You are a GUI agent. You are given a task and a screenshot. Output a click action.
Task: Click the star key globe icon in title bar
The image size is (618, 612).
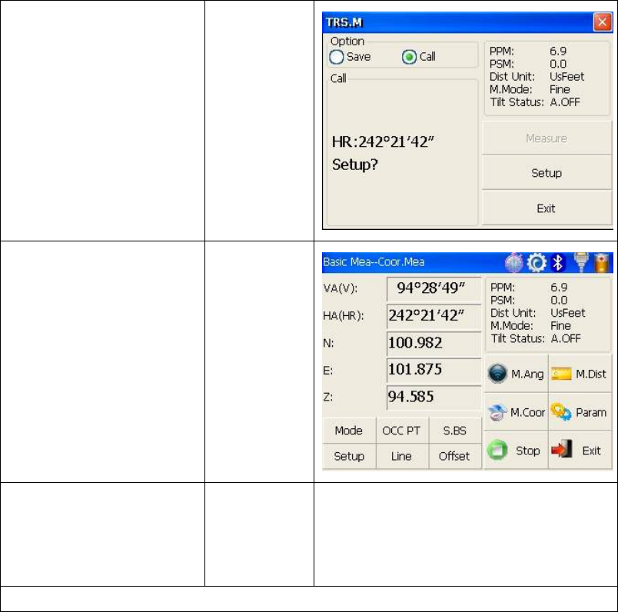(x=514, y=263)
